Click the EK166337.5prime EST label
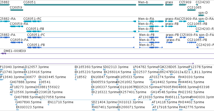The width and height of the screenshot is (214, 111). point(105,87)
